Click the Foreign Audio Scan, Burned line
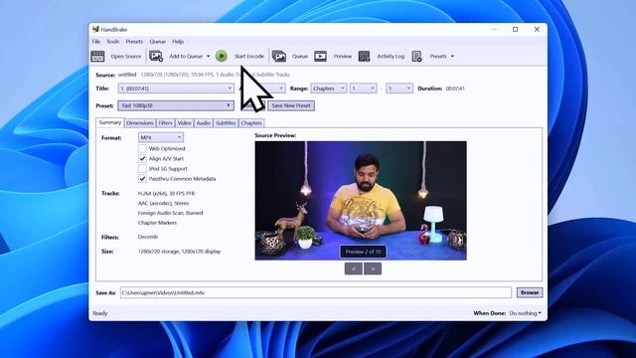 click(170, 213)
